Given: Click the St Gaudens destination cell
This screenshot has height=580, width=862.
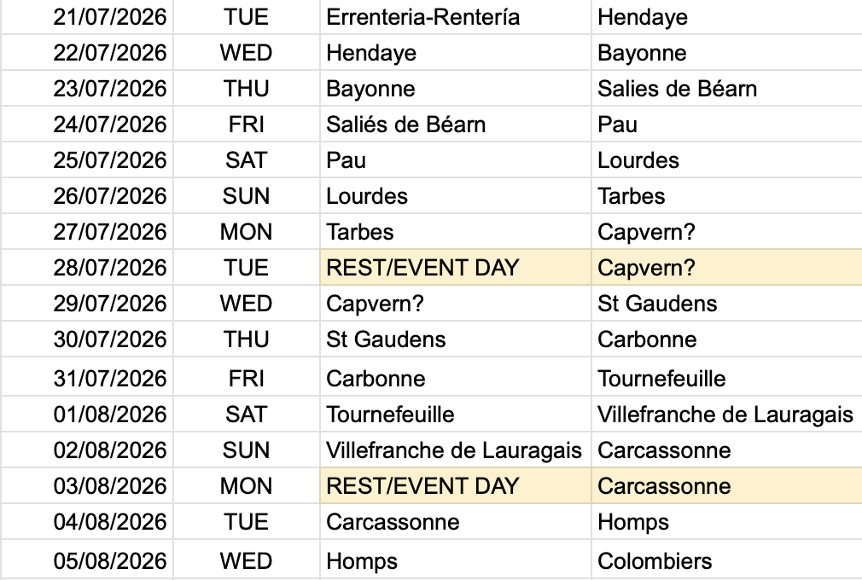Looking at the screenshot, I should pos(727,303).
